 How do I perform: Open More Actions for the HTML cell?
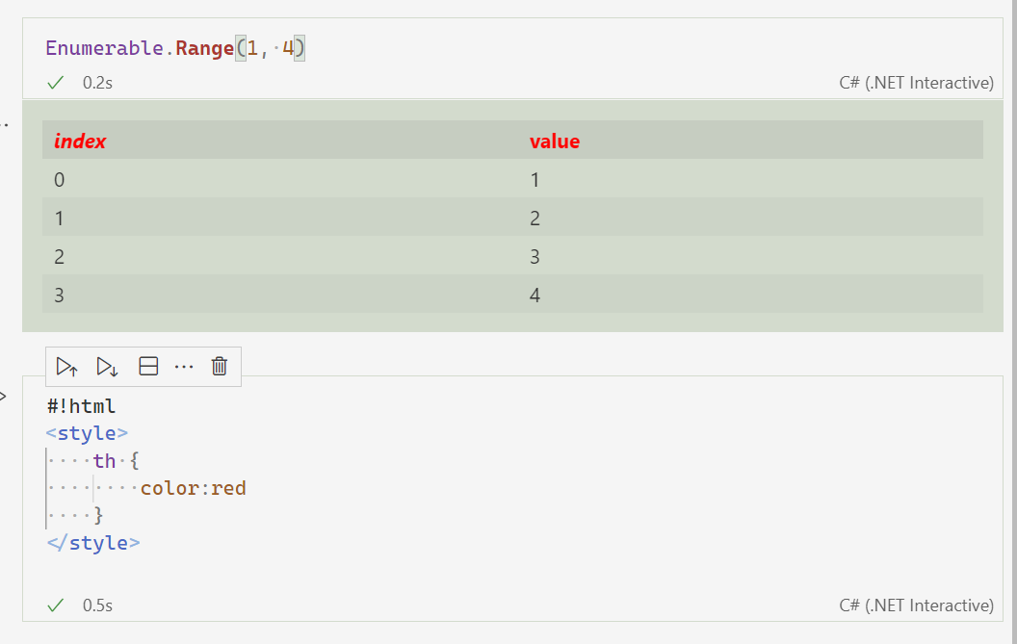(x=184, y=366)
